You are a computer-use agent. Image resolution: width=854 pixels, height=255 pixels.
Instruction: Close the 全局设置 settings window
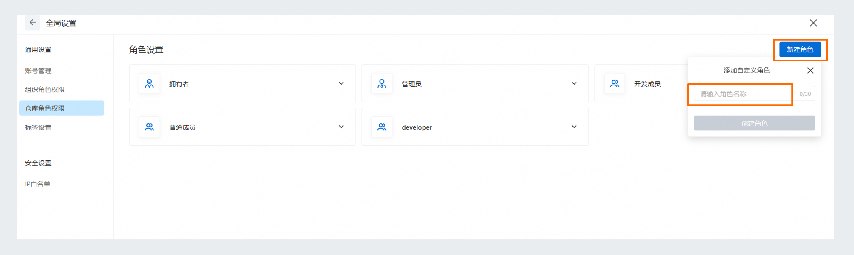(813, 23)
